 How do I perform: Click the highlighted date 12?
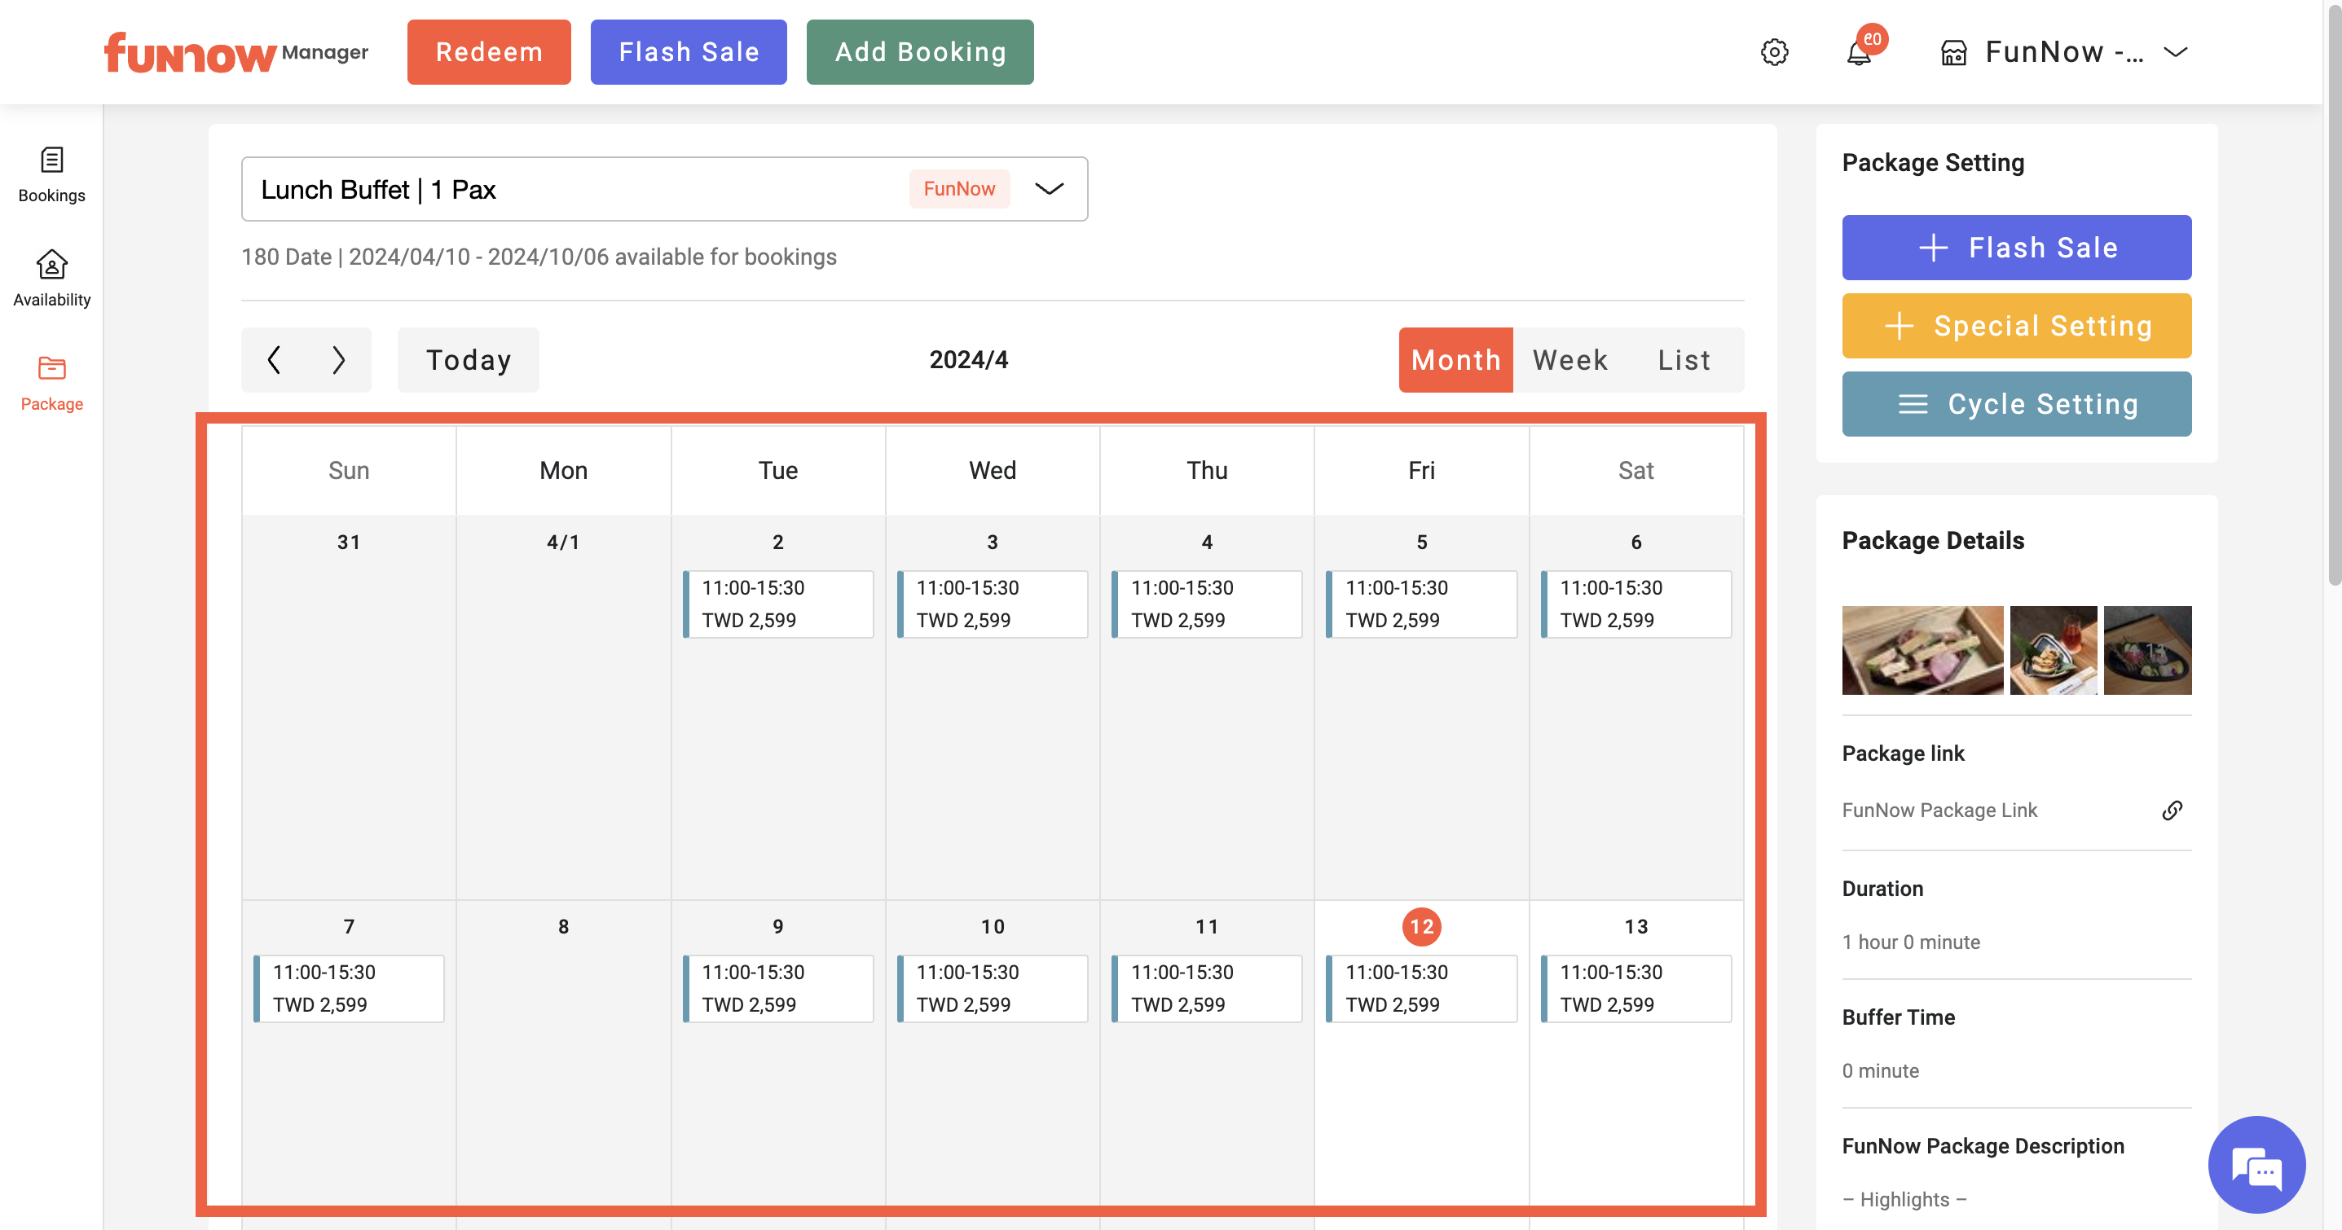tap(1422, 926)
